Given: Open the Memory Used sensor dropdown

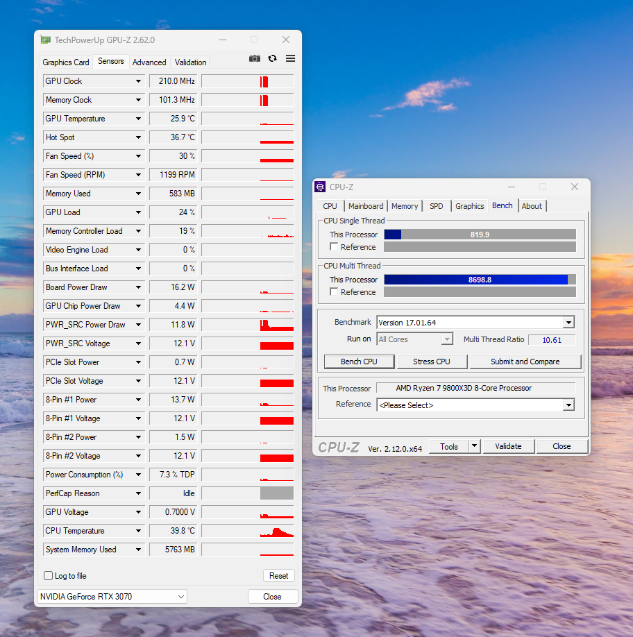Looking at the screenshot, I should coord(139,194).
